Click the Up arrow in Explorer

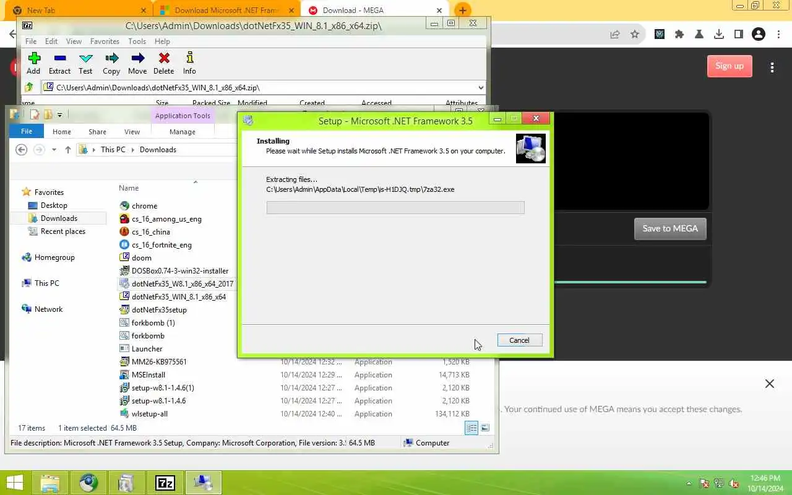[x=68, y=150]
